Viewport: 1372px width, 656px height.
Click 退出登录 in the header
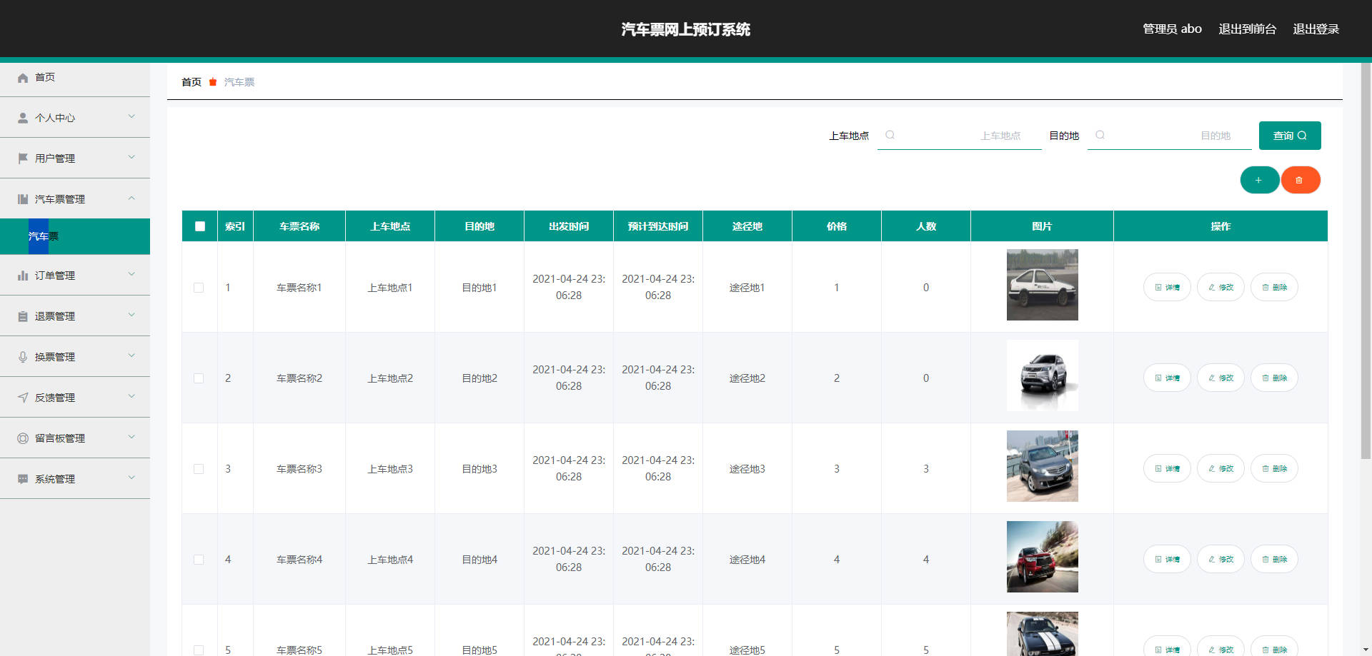point(1316,29)
